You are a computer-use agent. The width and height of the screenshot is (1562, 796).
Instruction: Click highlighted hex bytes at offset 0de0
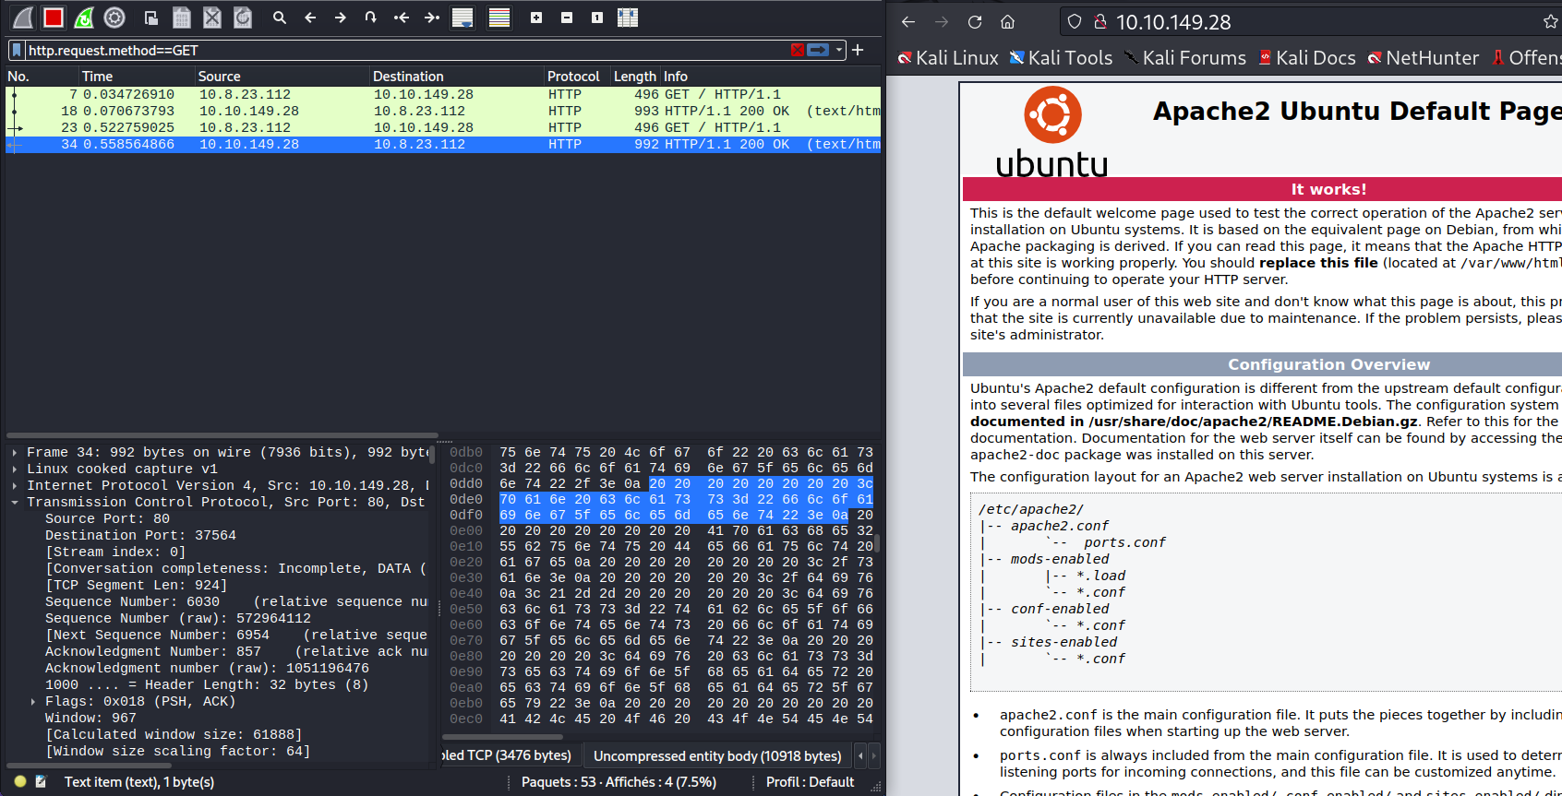pyautogui.click(x=686, y=499)
